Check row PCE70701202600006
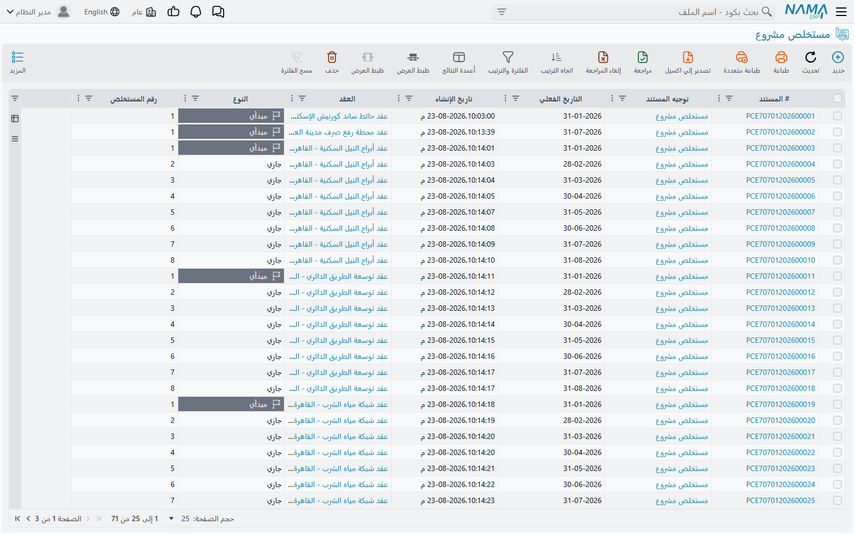Viewport: 854px width, 534px height. coord(837,196)
